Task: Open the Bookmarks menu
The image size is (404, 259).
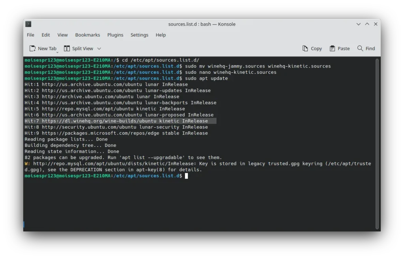Action: point(88,35)
